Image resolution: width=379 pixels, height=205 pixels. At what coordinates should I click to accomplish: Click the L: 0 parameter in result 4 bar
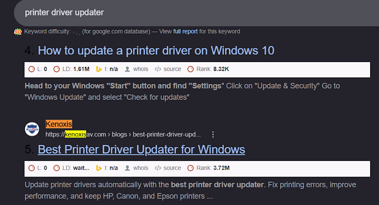(x=38, y=69)
